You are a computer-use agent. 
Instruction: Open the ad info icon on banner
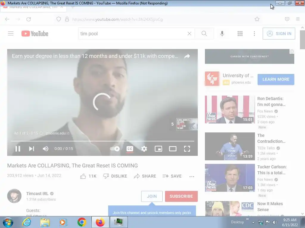click(x=292, y=51)
